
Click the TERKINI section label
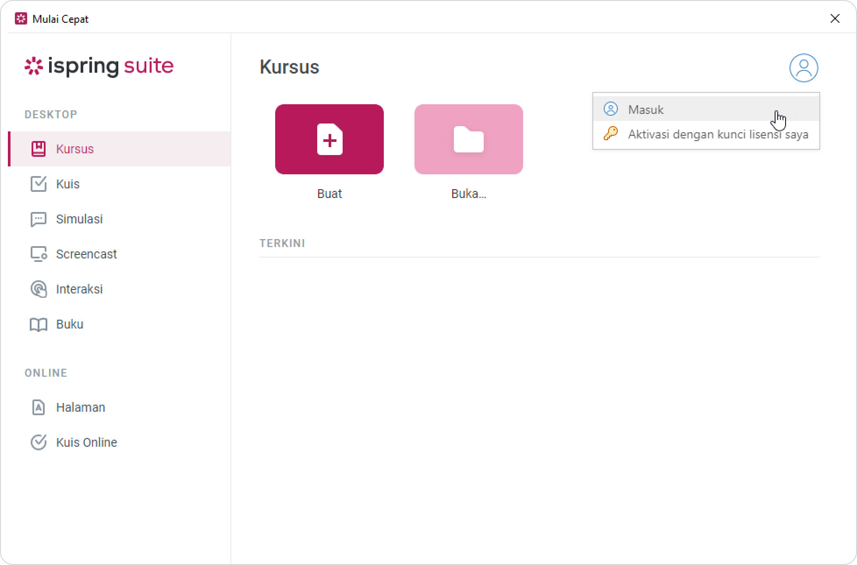pyautogui.click(x=282, y=243)
